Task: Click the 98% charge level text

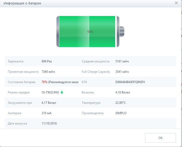Action: point(90,32)
